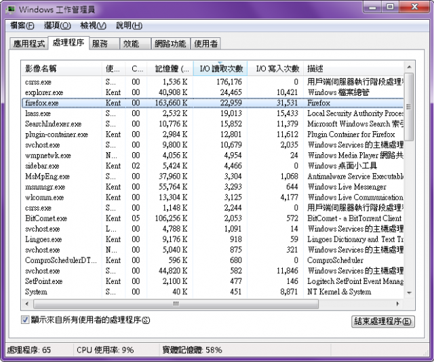Click the 結束處理程序(E) button

(x=382, y=321)
